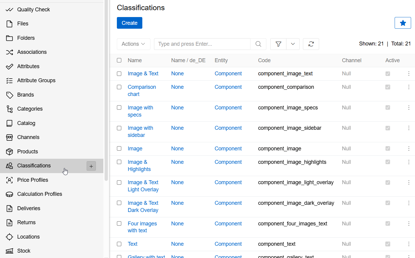Select all rows via header checkbox
This screenshot has height=258, width=415.
(x=119, y=60)
